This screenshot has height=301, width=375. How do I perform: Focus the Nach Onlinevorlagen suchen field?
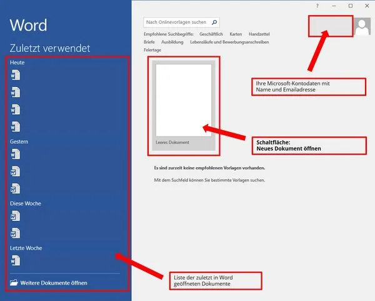click(x=176, y=22)
